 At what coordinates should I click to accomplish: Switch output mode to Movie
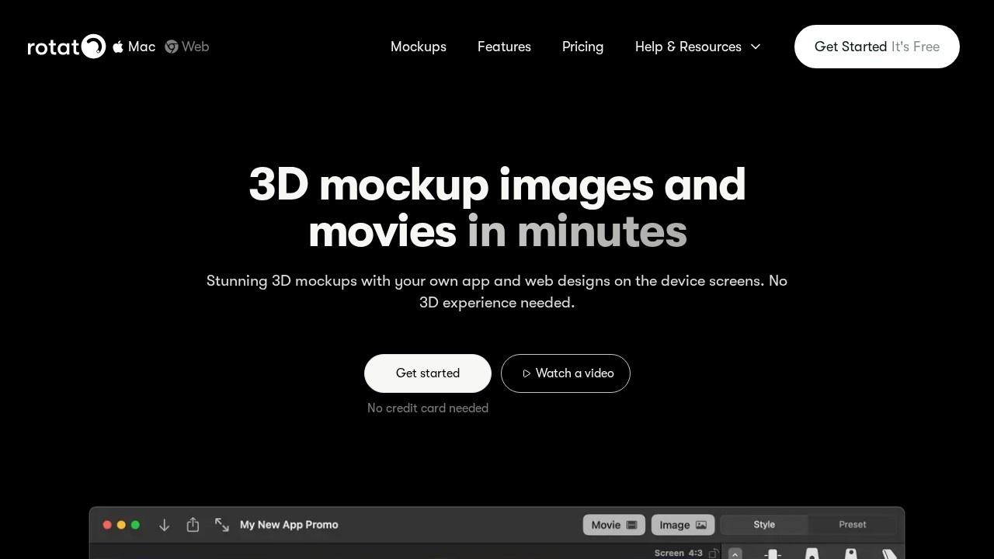(x=613, y=525)
